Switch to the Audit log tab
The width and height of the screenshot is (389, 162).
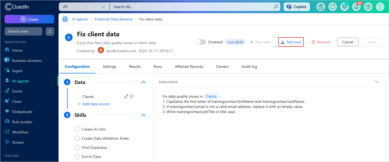coord(249,66)
